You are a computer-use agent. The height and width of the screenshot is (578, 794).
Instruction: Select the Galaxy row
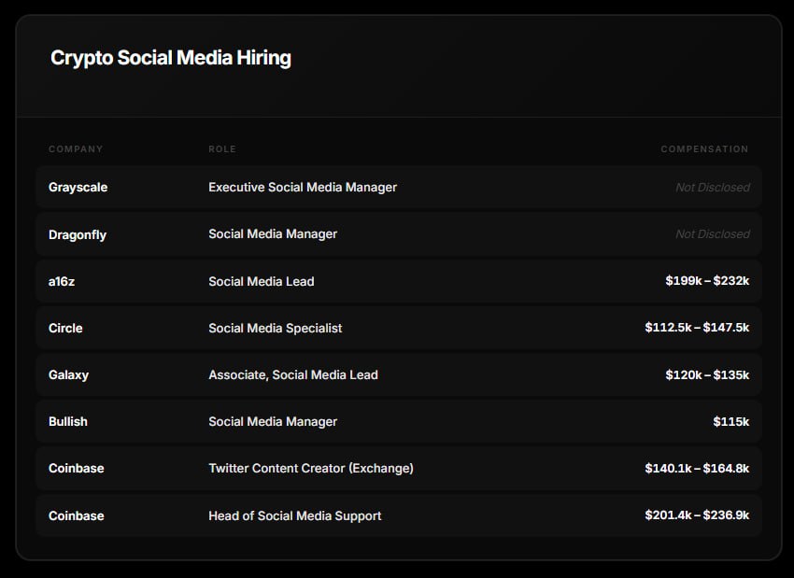pos(397,374)
